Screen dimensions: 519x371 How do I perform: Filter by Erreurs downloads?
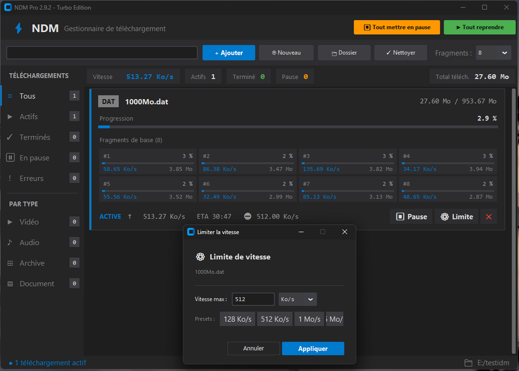coord(43,178)
